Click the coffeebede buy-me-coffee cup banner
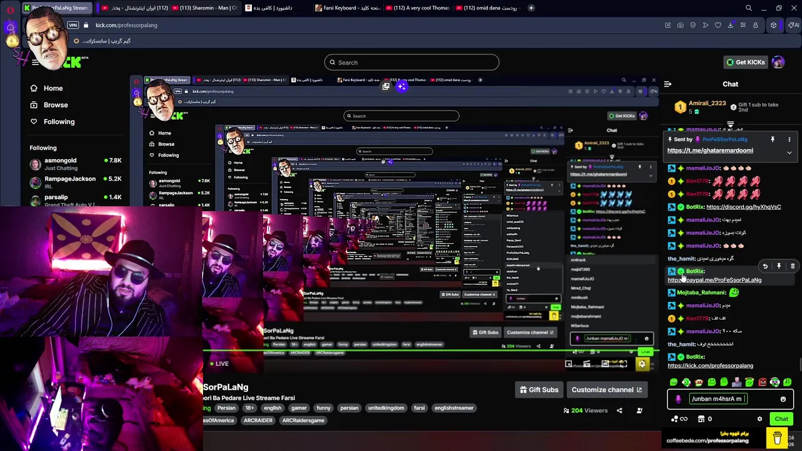 777,437
